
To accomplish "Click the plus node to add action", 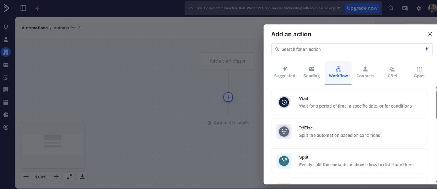I will [x=228, y=97].
